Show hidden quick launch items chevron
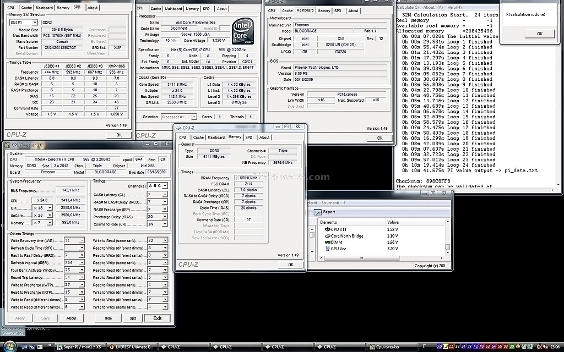Image resolution: width=564 pixels, height=352 pixels. 50,345
